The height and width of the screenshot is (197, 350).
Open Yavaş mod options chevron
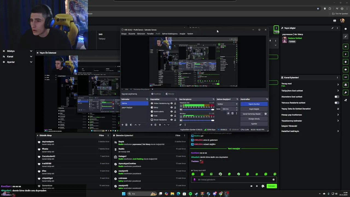pyautogui.click(x=338, y=85)
